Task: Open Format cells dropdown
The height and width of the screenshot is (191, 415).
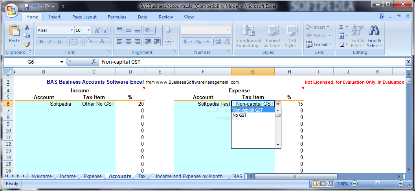Action: (x=319, y=44)
